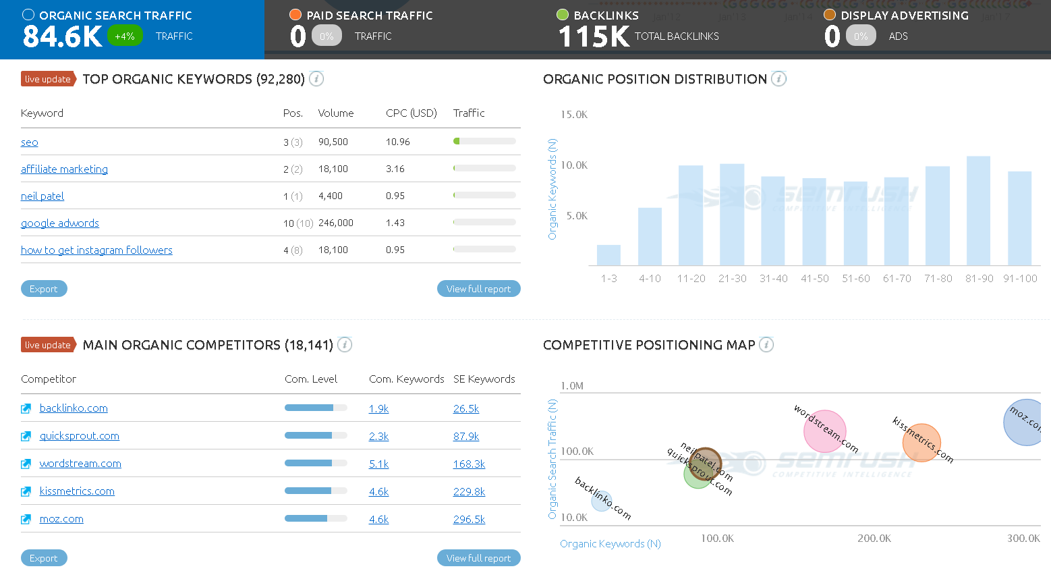1051x575 pixels.
Task: Click the +4% traffic change badge
Action: click(x=125, y=36)
